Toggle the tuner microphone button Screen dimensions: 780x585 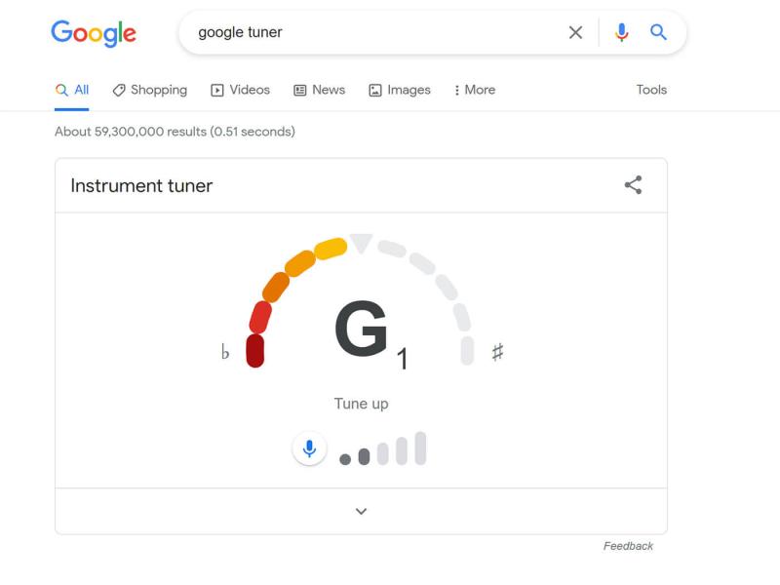(309, 448)
